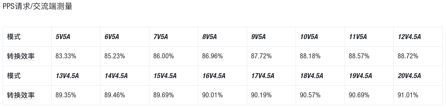The image size is (446, 108).
Task: Click the 90.01% efficiency value
Action: [212, 95]
